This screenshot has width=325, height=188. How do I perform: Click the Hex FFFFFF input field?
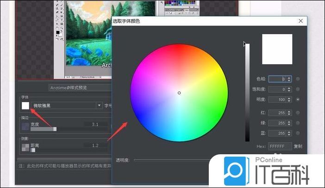coord(280,146)
